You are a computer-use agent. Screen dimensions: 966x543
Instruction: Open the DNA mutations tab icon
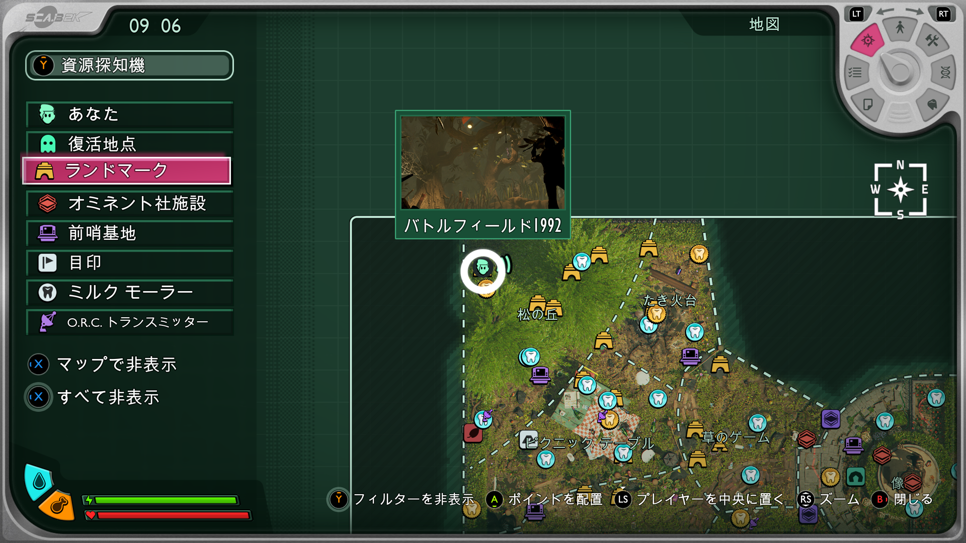pyautogui.click(x=945, y=73)
